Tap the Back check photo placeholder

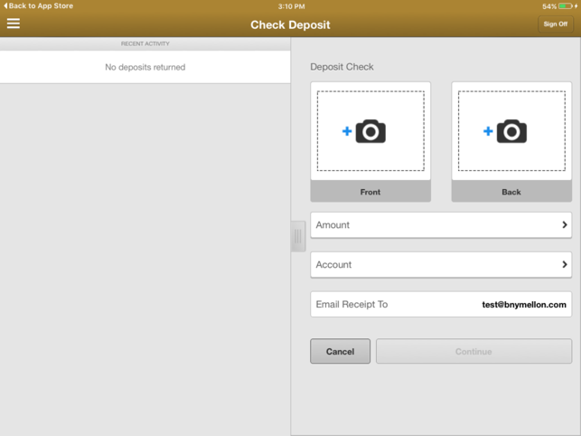tap(511, 131)
